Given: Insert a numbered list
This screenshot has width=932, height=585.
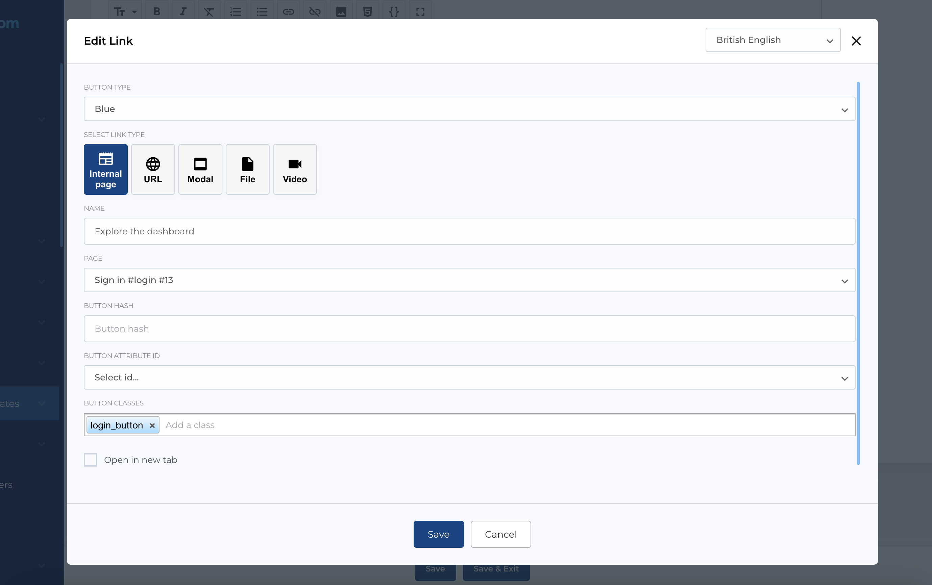Looking at the screenshot, I should coord(236,11).
